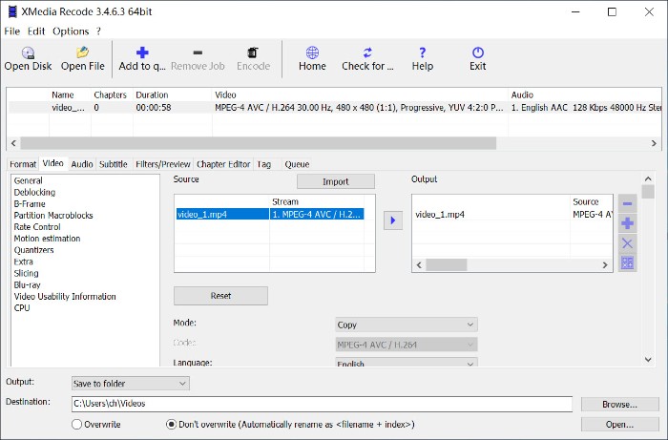The height and width of the screenshot is (440, 668).
Task: Click the Open Disk toolbar icon
Action: point(28,52)
